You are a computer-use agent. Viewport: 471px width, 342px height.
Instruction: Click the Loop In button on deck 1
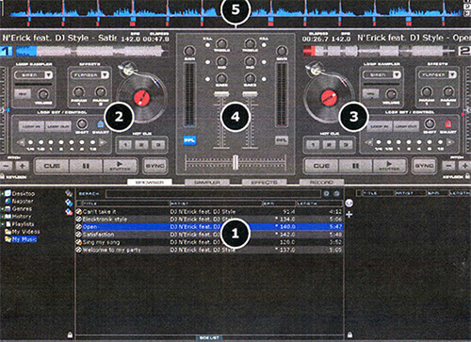pyautogui.click(x=31, y=127)
